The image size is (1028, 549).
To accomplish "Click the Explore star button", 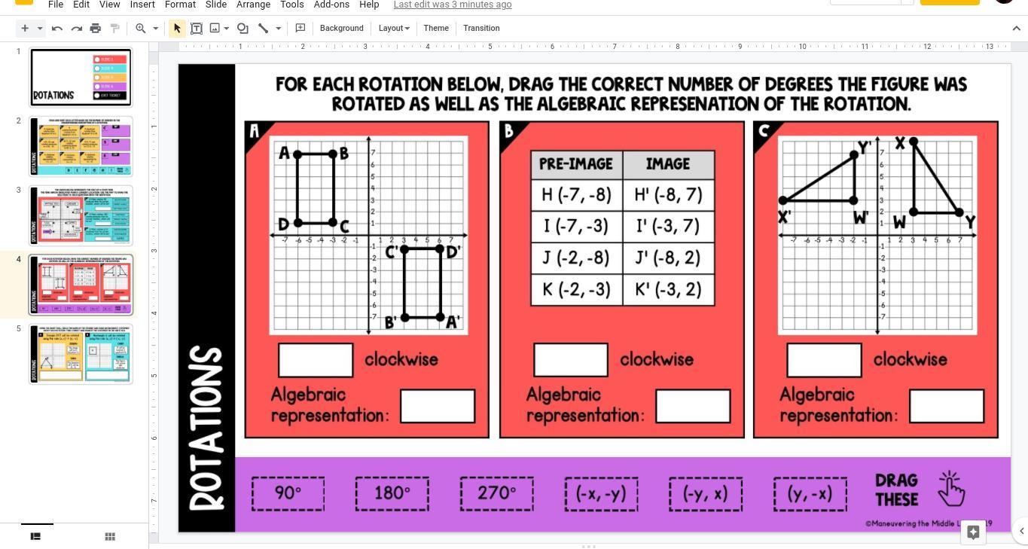I will point(973,532).
